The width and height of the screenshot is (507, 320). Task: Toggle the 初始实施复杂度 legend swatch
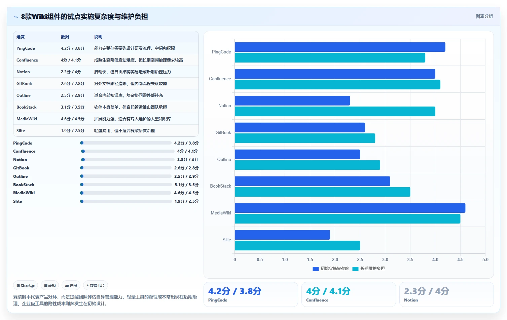316,269
